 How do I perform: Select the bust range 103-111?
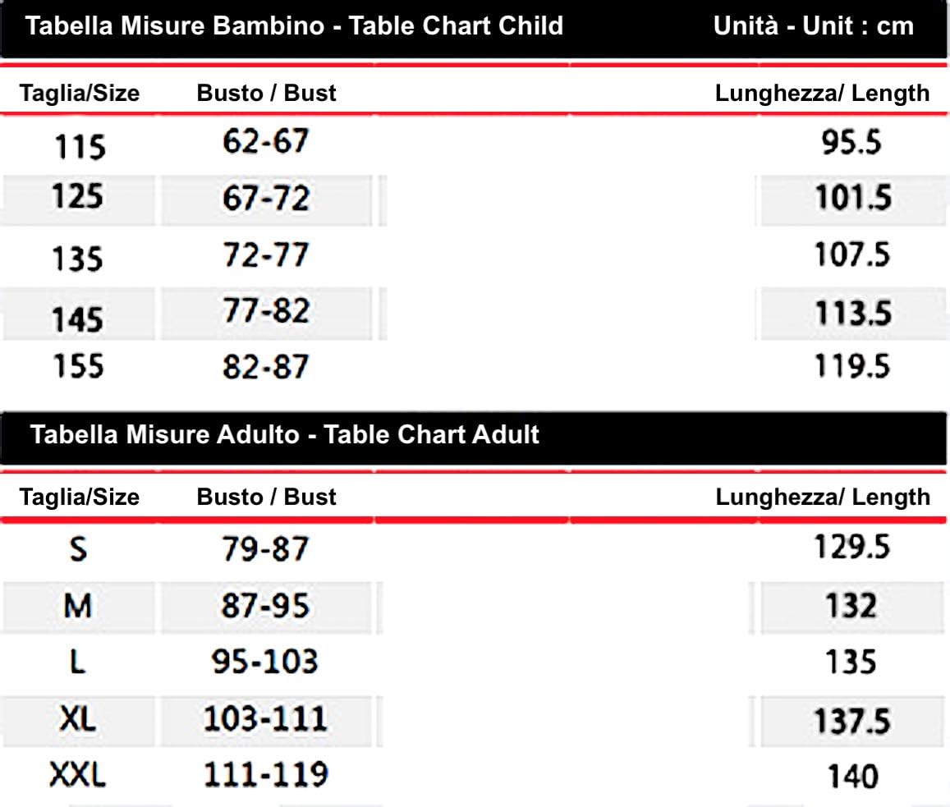click(x=264, y=720)
